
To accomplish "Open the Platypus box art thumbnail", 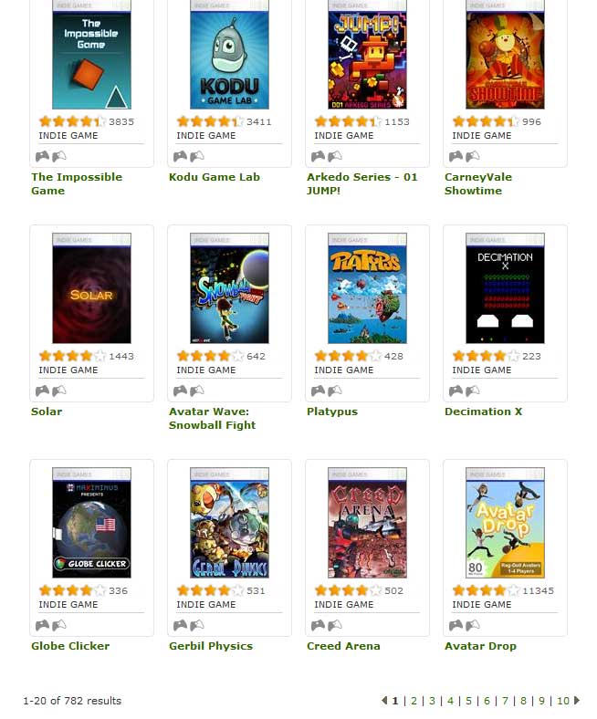I will tap(367, 288).
